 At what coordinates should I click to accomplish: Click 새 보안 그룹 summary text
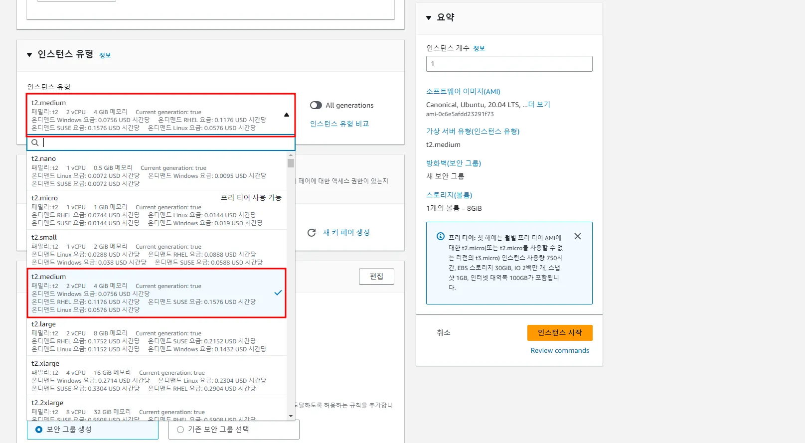click(445, 176)
